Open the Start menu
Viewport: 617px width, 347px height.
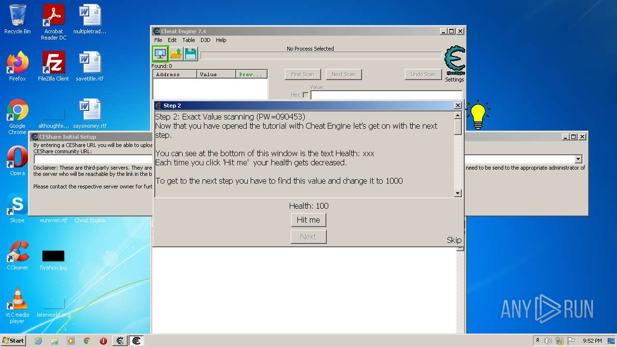(13, 341)
